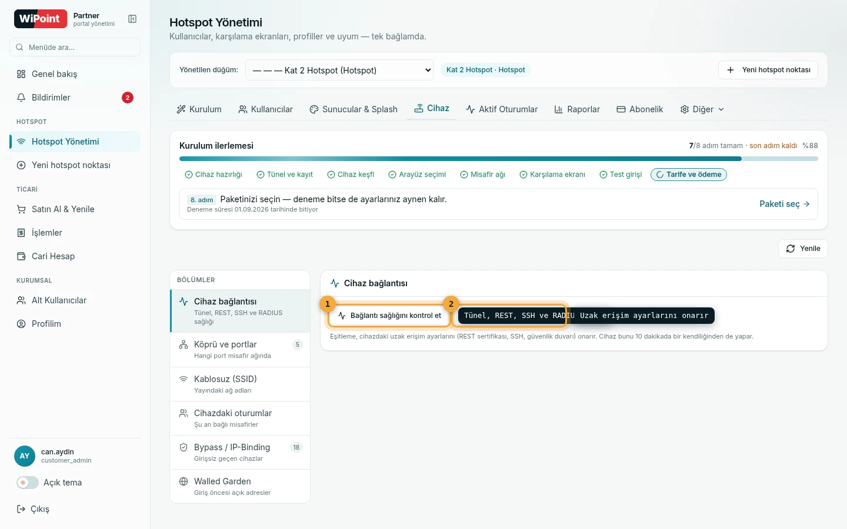Switch to the Sunucular & Splash tab
Viewport: 847px width, 529px height.
pos(354,109)
